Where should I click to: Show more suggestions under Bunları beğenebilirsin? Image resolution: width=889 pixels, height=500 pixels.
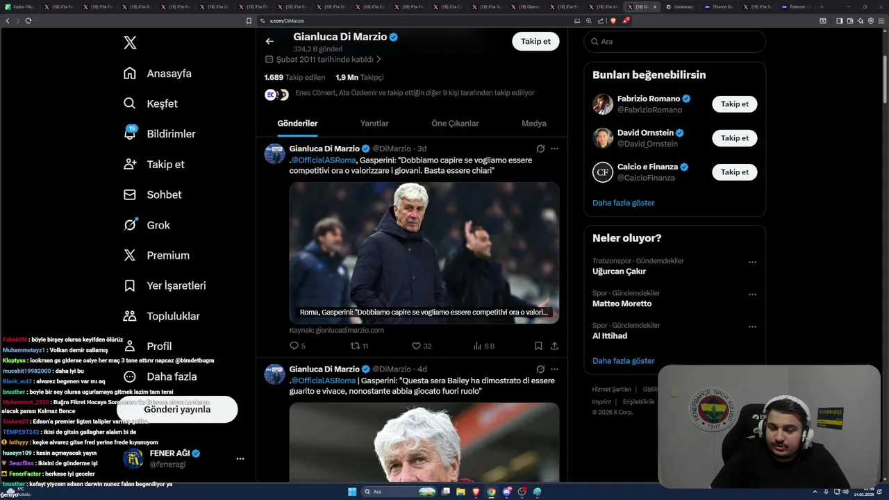point(623,203)
